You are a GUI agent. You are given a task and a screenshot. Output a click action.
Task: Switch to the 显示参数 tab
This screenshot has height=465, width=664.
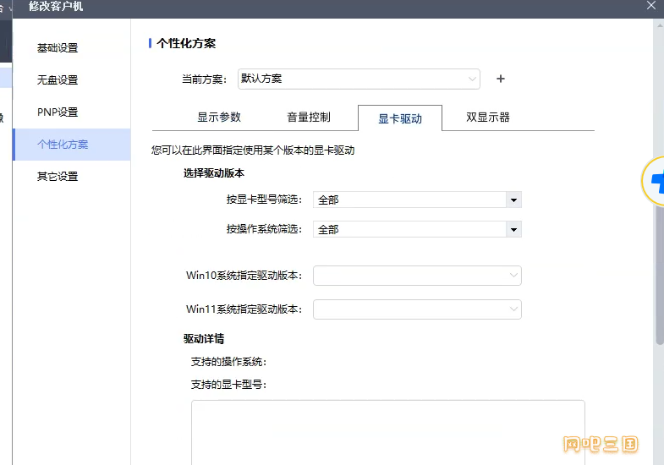pyautogui.click(x=219, y=118)
